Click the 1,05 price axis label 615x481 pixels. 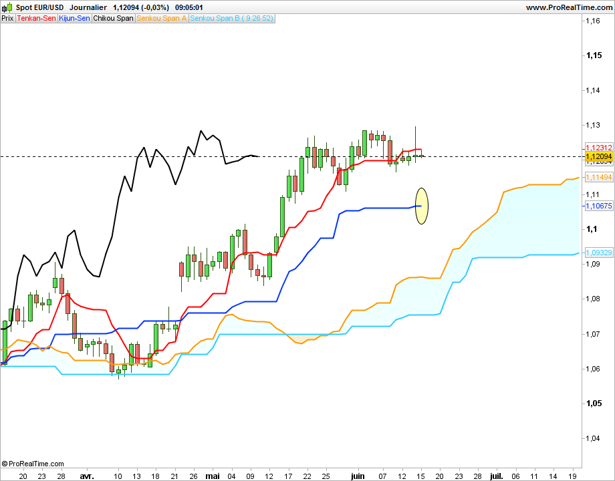click(x=594, y=404)
